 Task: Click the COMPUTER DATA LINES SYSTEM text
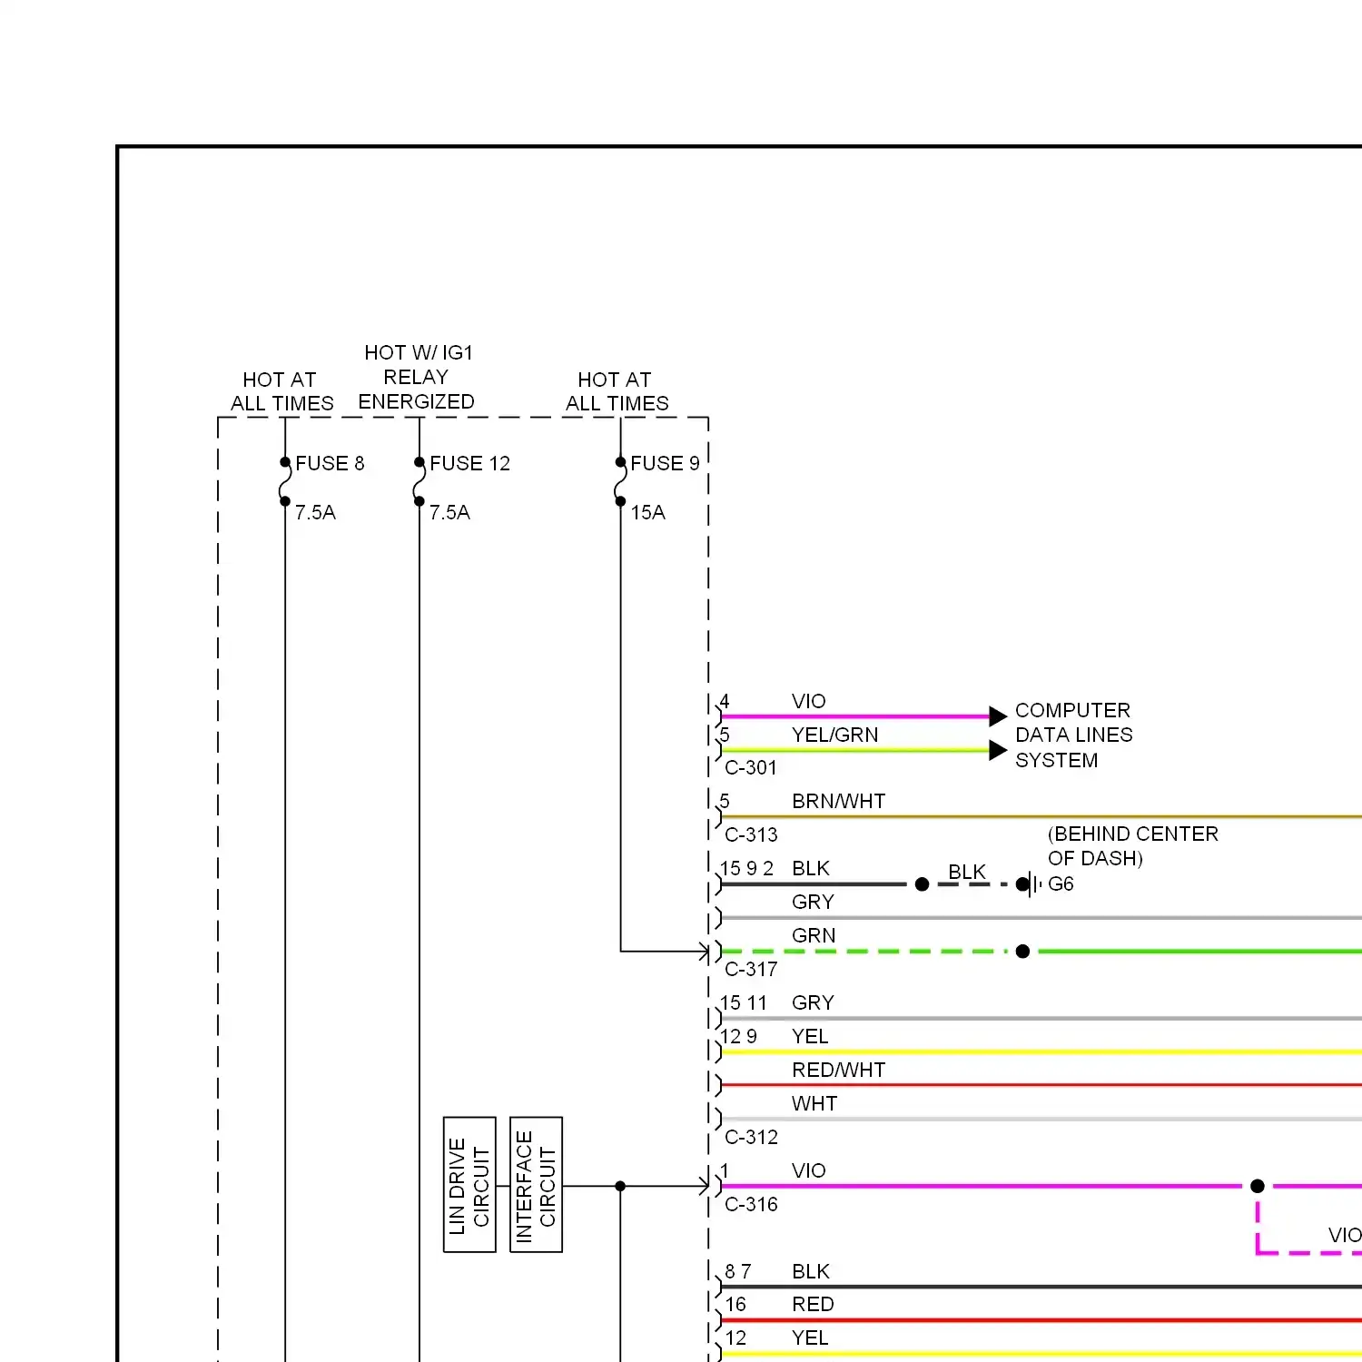coord(1073,735)
